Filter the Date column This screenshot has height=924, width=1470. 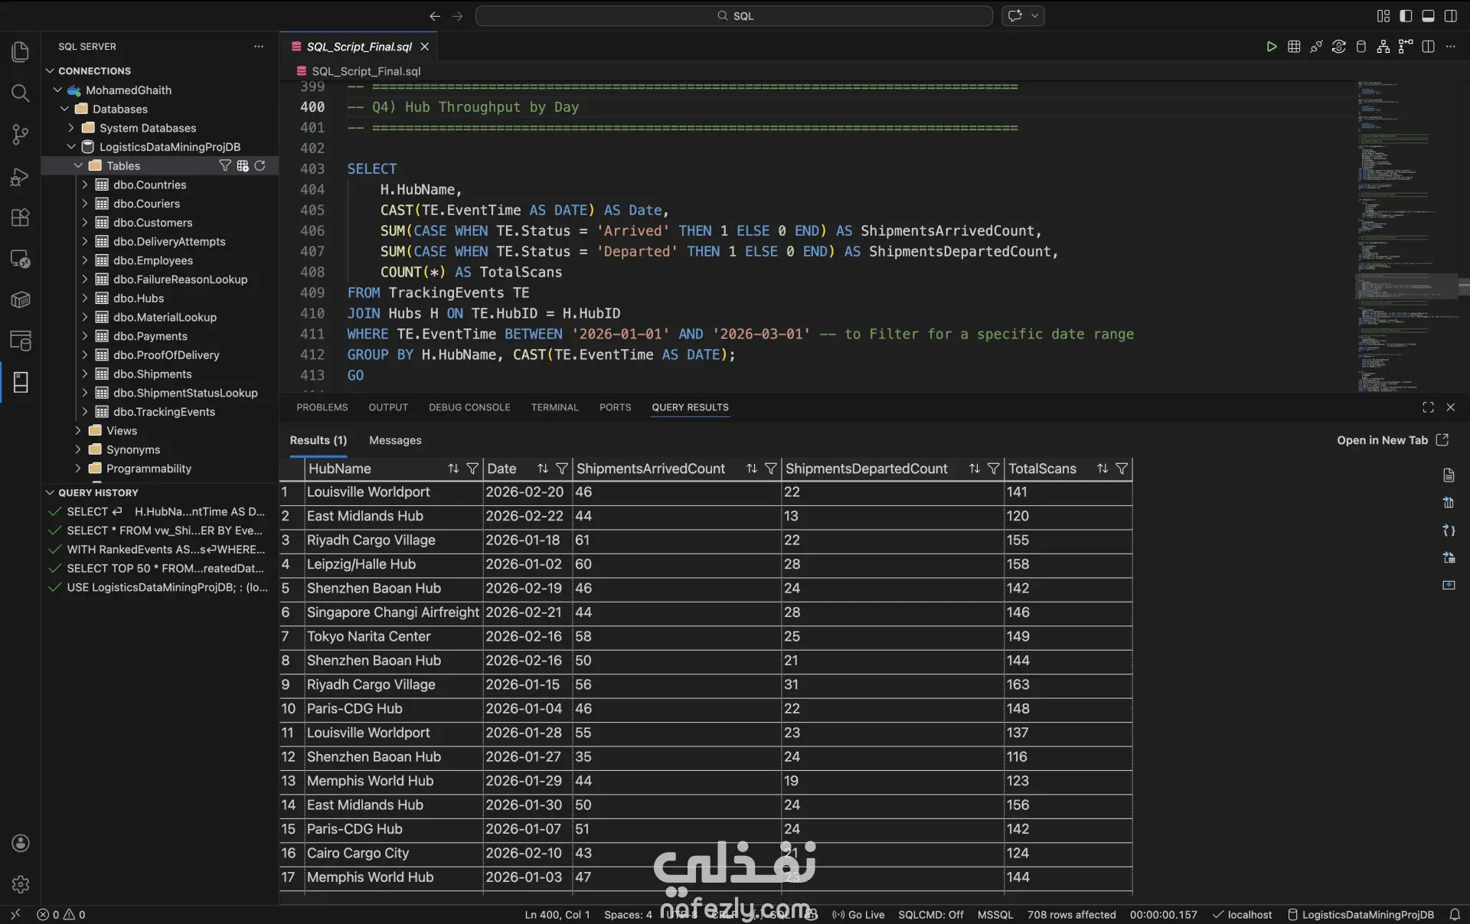562,469
